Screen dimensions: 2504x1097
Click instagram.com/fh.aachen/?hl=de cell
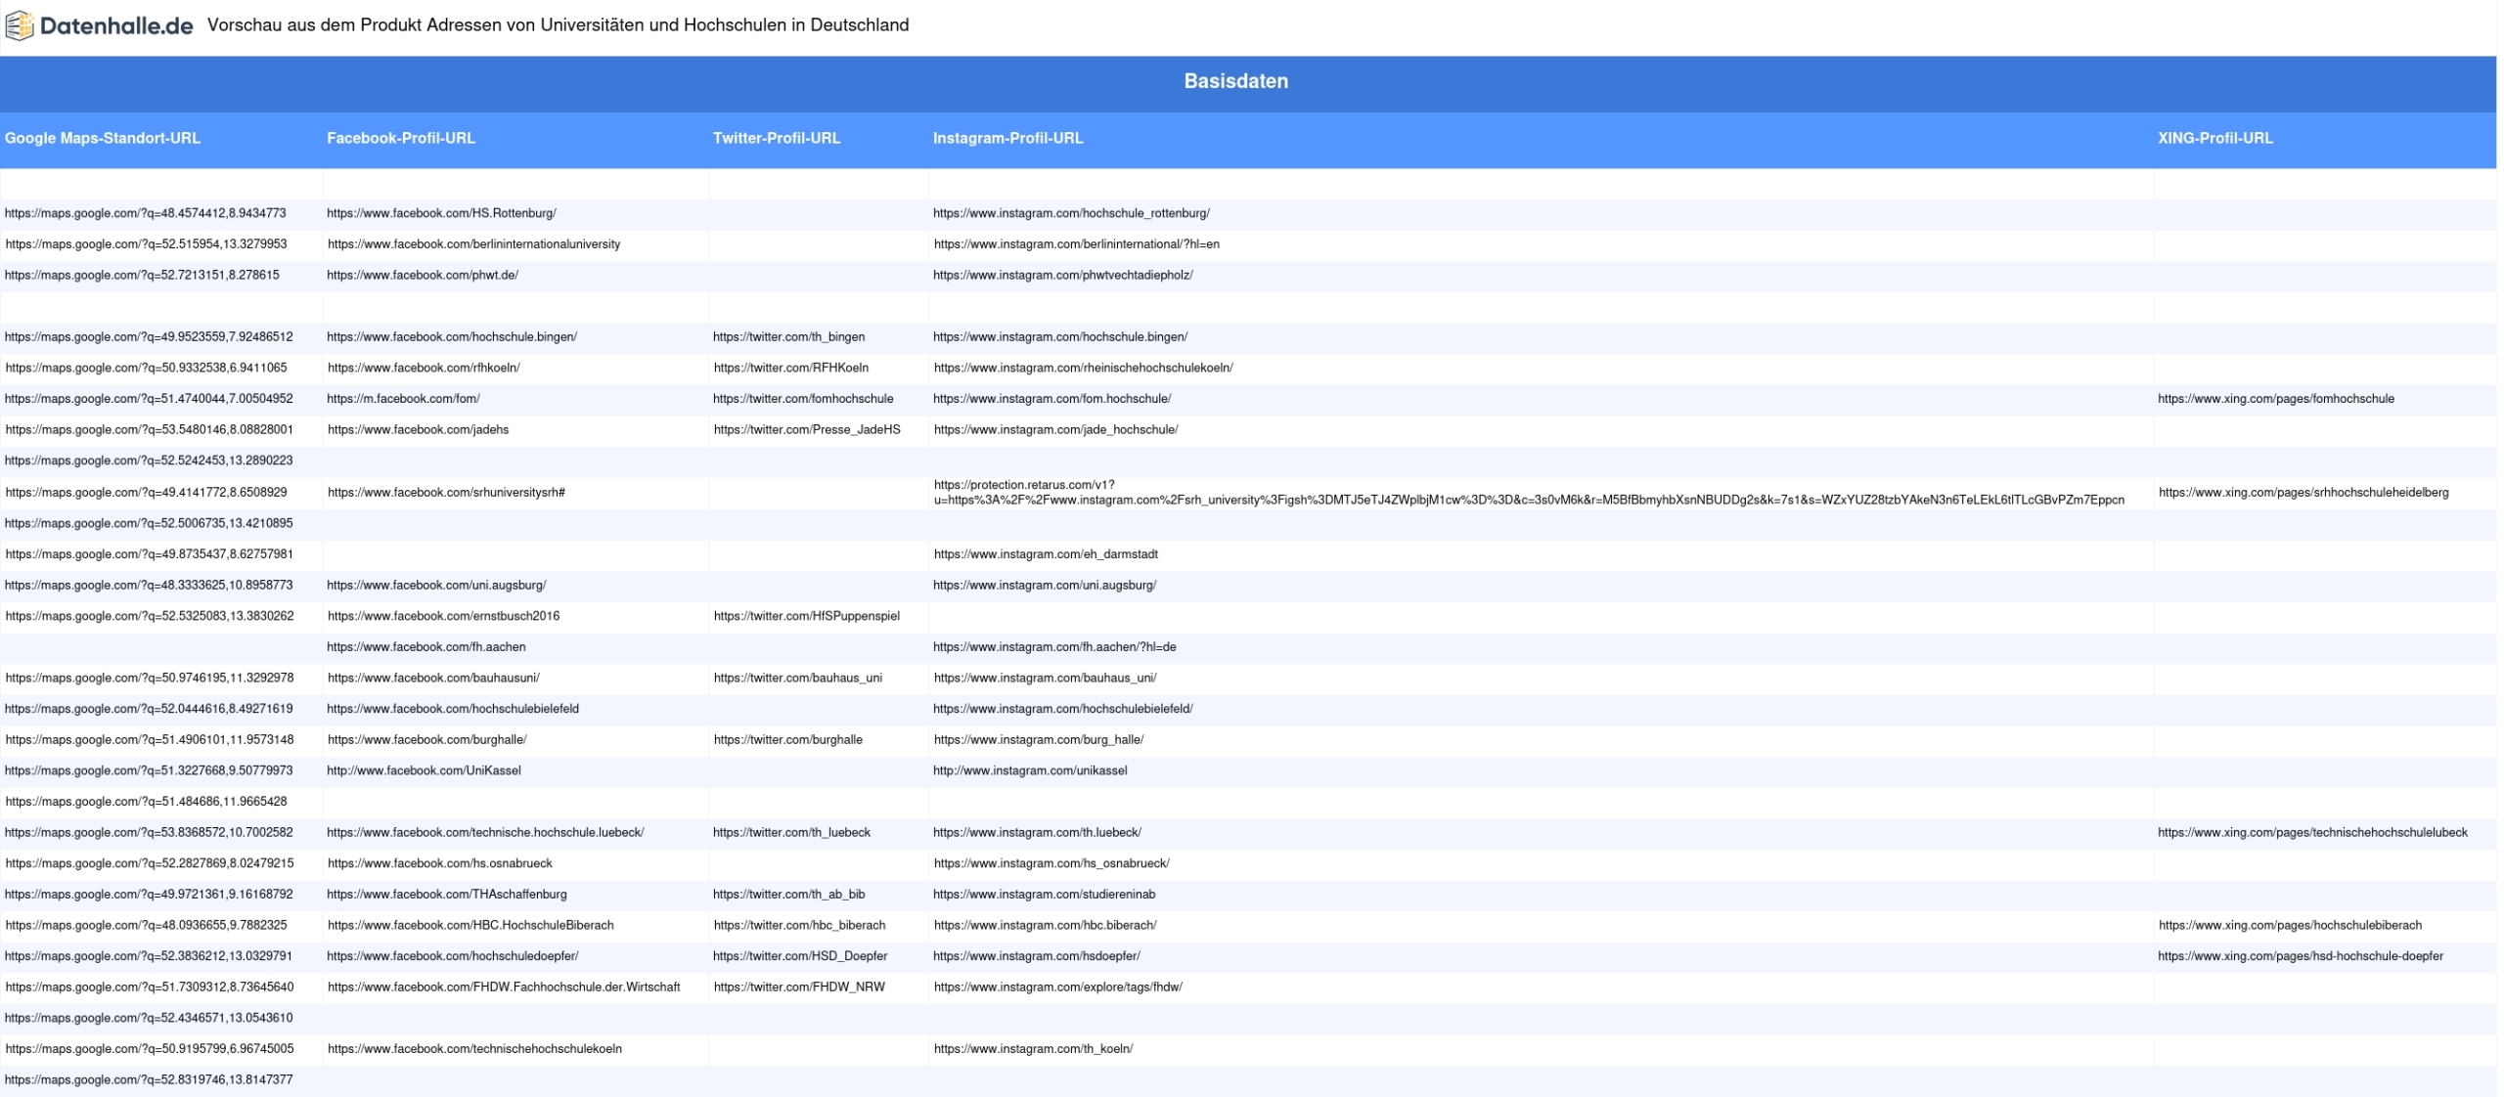(x=1054, y=647)
